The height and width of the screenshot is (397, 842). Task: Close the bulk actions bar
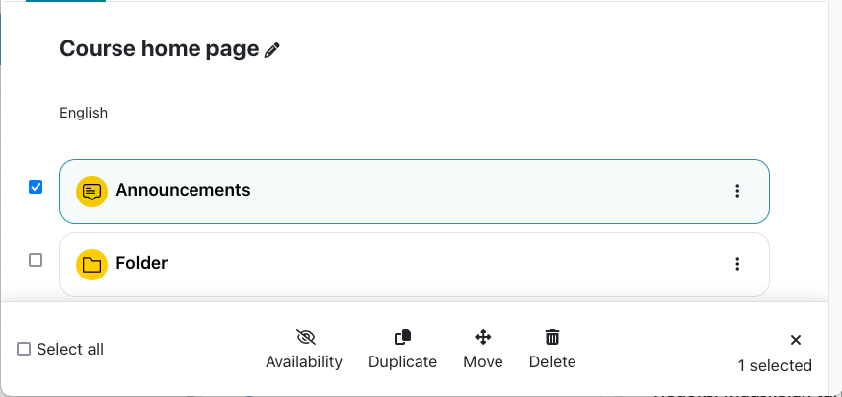pos(796,340)
